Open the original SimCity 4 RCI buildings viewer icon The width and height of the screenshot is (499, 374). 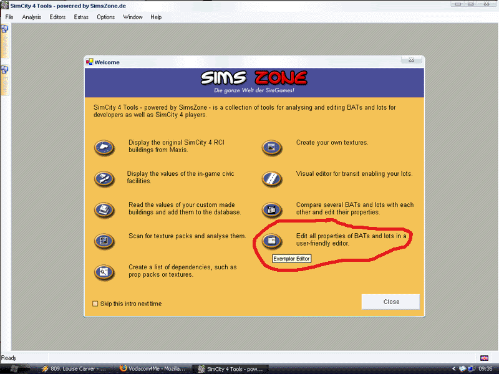click(104, 148)
